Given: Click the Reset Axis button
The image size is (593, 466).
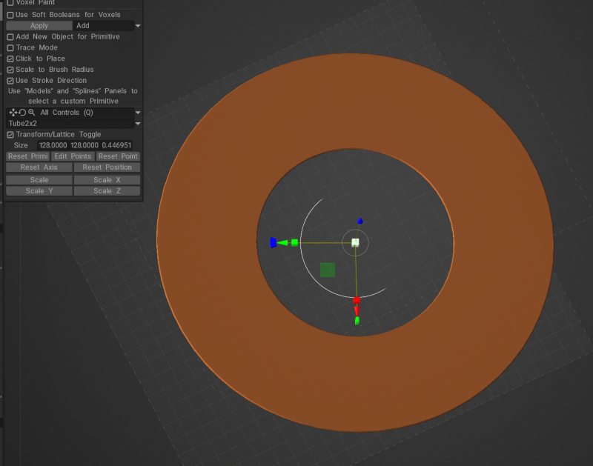Looking at the screenshot, I should 39,167.
